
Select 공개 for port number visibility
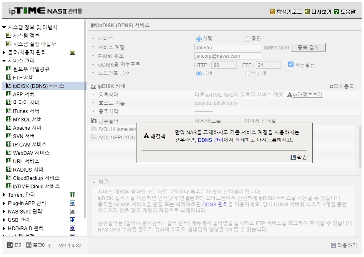click(x=199, y=74)
